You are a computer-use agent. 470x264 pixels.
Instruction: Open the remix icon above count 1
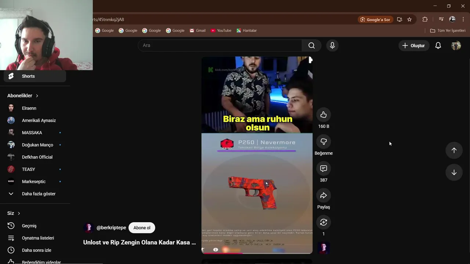coord(323,222)
